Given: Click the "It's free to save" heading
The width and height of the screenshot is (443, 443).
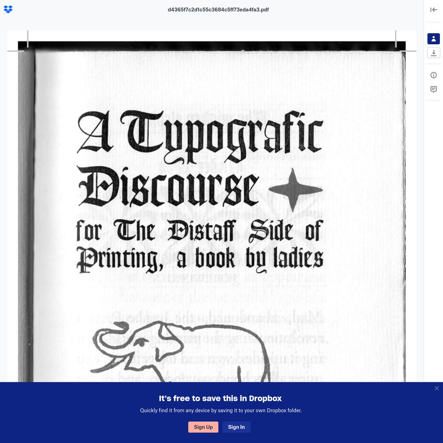Looking at the screenshot, I should tap(220, 398).
